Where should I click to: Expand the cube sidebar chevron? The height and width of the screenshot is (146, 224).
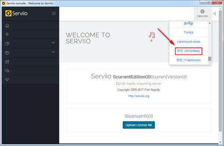53,52
